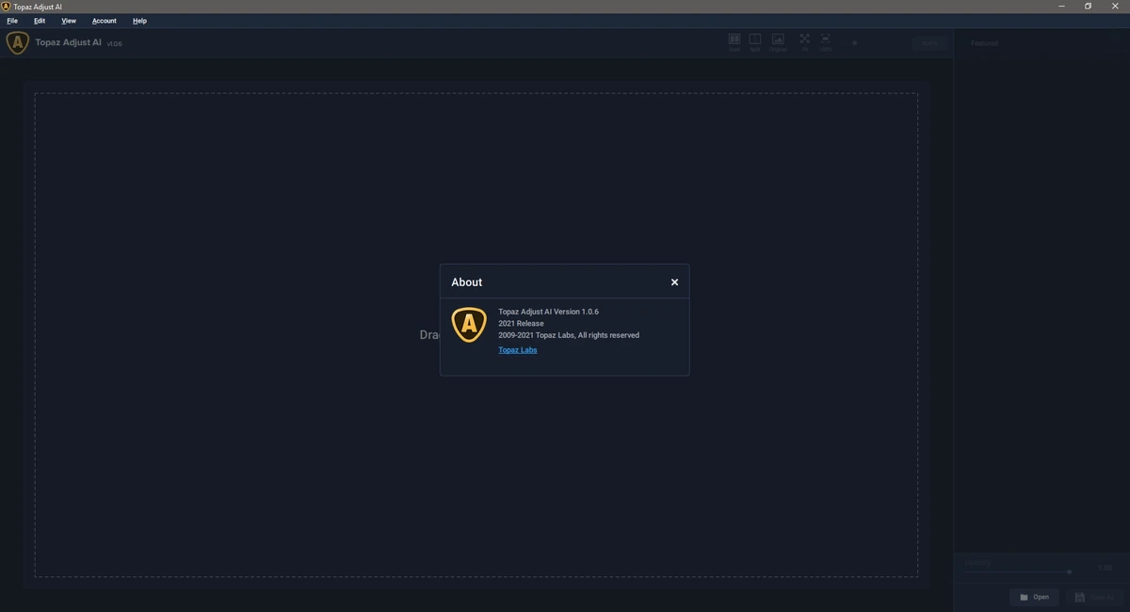Select the Split view icon
Viewport: 1130px width, 612px height.
[755, 41]
